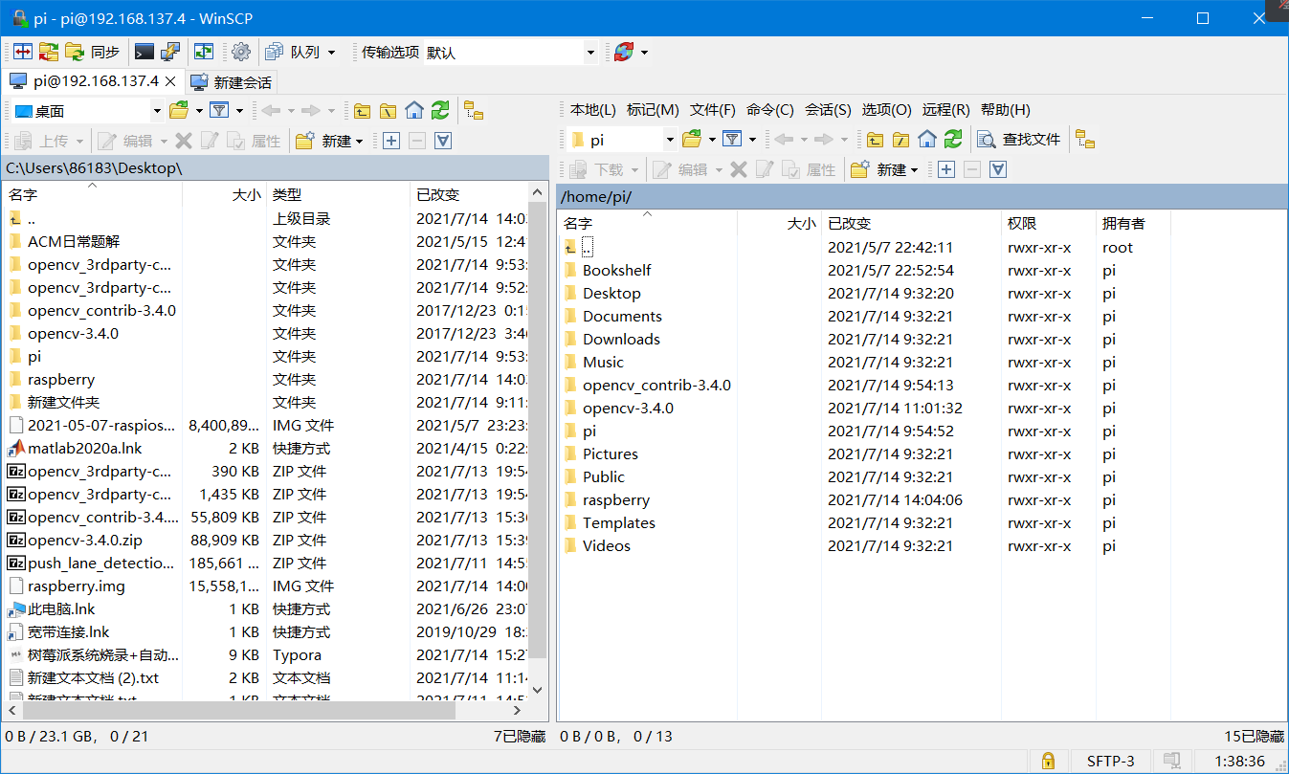Click local panel vertical scrollbar down arrow
This screenshot has width=1289, height=774.
click(538, 689)
